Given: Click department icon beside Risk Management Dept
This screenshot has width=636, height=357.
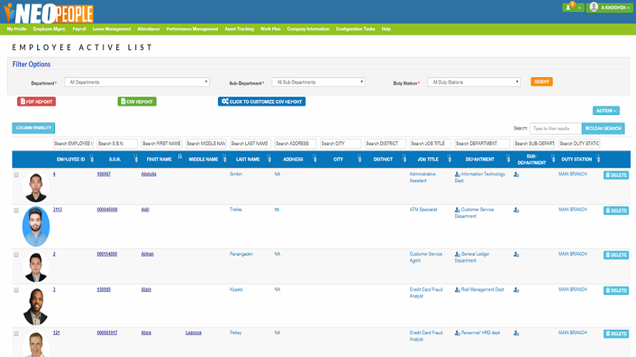Looking at the screenshot, I should point(457,290).
